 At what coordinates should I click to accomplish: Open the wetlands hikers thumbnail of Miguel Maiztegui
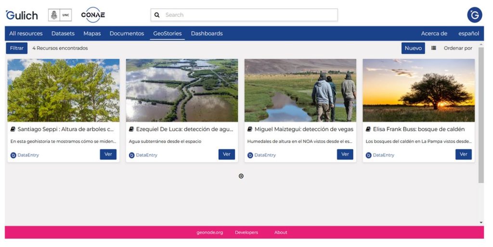[x=300, y=90]
